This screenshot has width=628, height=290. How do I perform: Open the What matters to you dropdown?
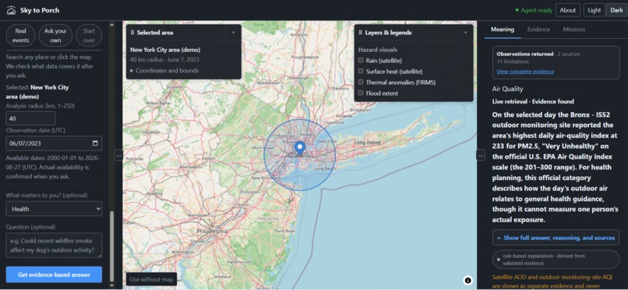point(54,209)
